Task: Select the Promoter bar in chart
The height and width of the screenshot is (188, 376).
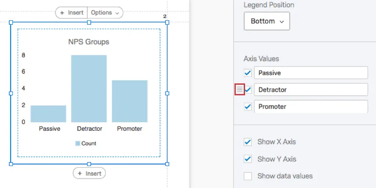Action: (130, 101)
